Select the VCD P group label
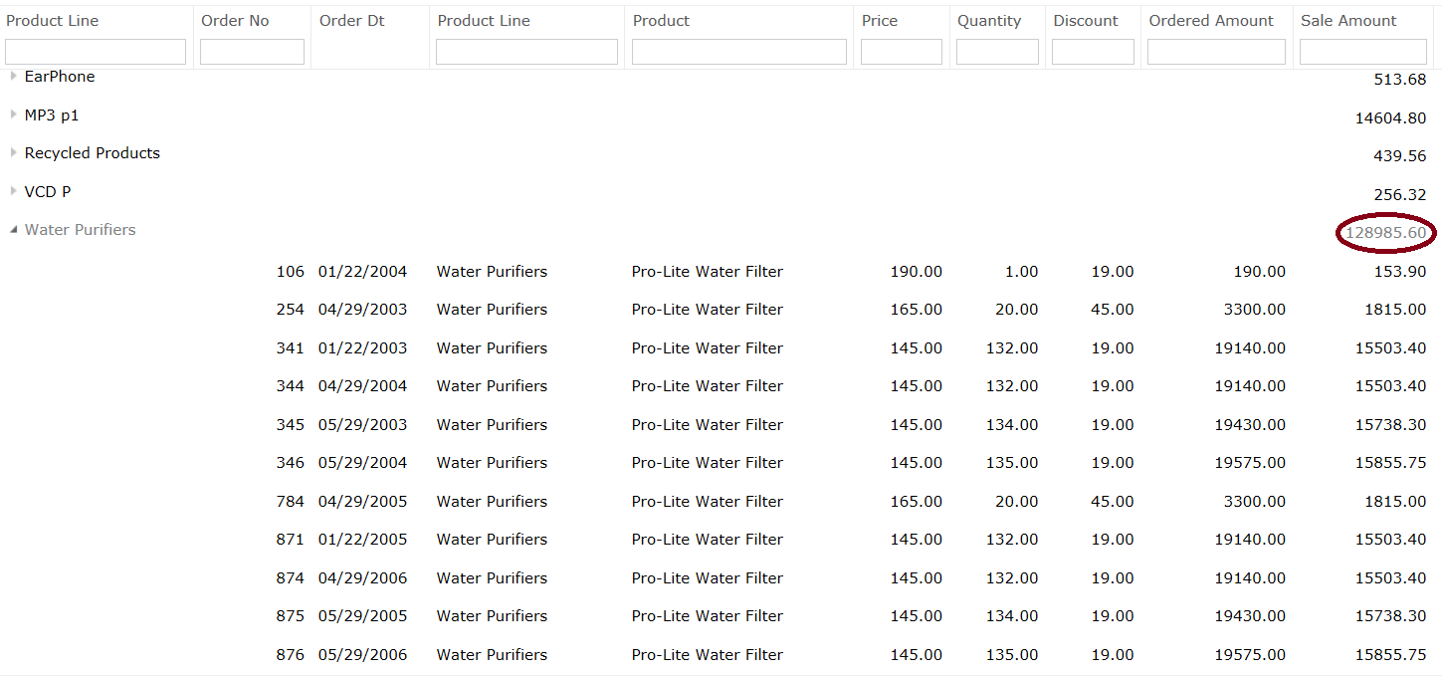Image resolution: width=1442 pixels, height=677 pixels. 48,192
